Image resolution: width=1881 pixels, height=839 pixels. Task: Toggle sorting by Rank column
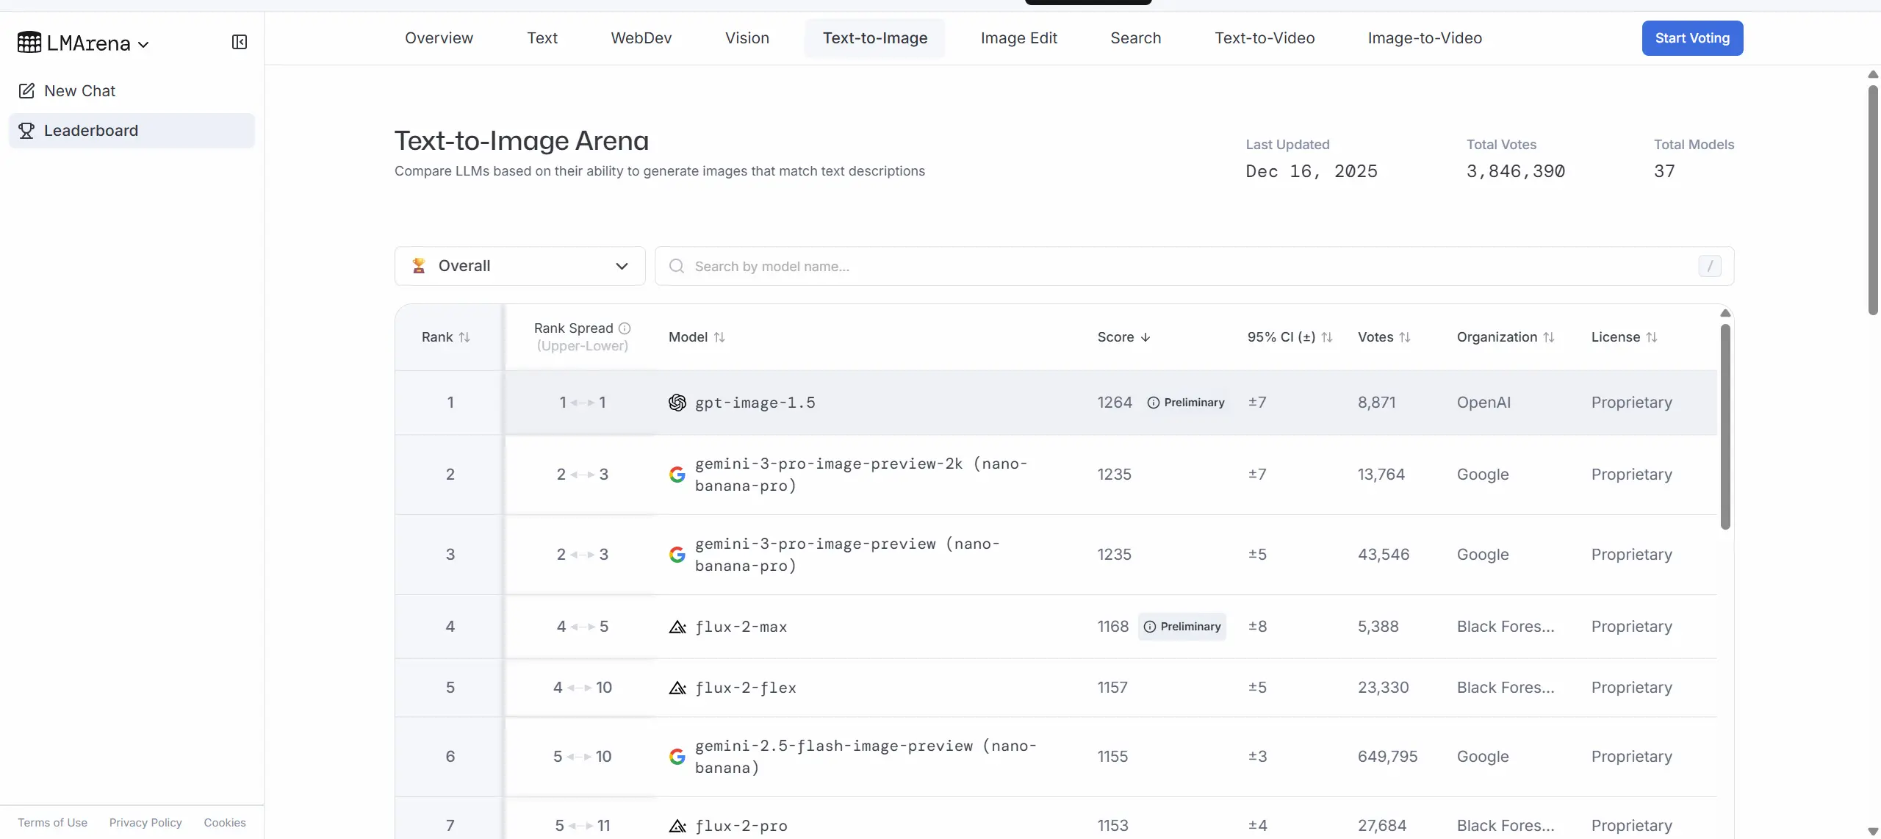click(x=464, y=337)
